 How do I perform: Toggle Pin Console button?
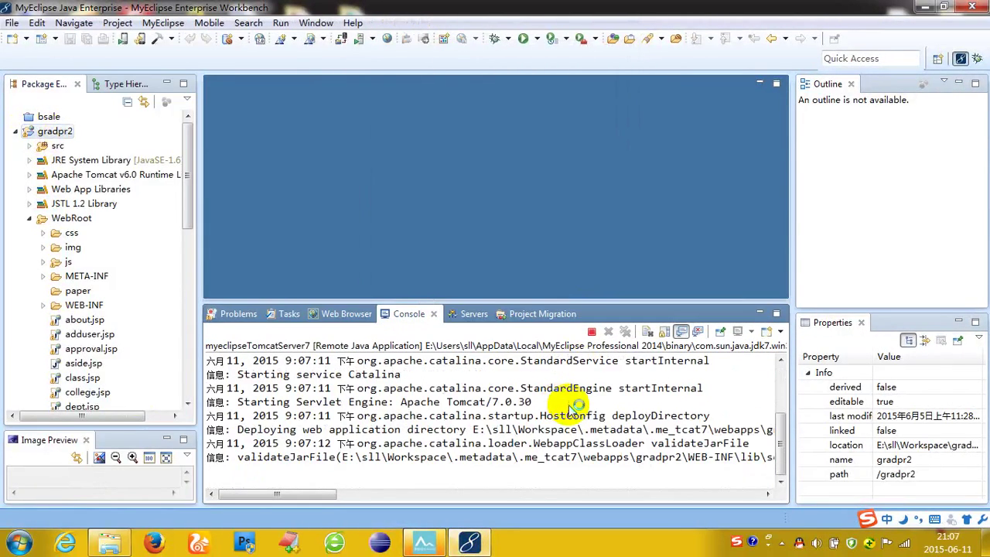[720, 332]
